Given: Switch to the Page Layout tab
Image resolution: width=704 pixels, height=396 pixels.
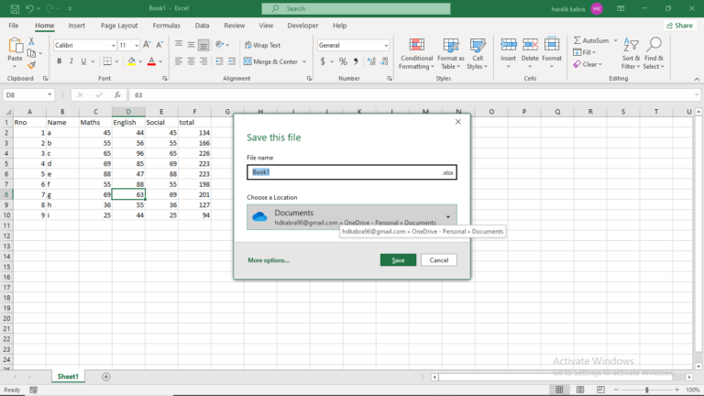Looking at the screenshot, I should point(119,26).
